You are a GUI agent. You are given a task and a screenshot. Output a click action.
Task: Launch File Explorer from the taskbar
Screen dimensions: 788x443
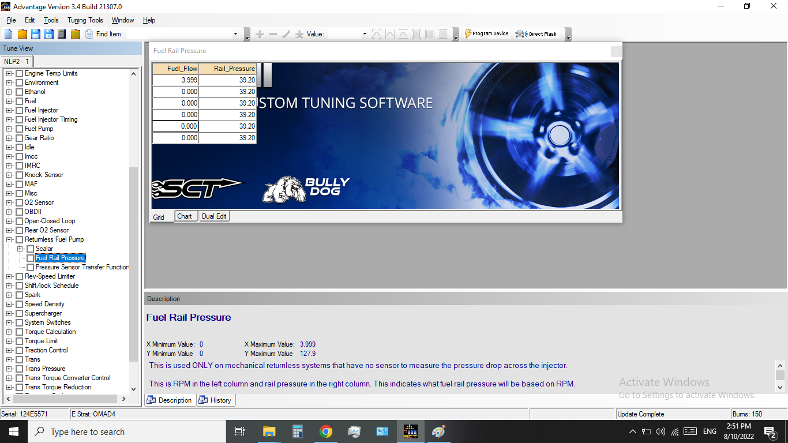269,431
